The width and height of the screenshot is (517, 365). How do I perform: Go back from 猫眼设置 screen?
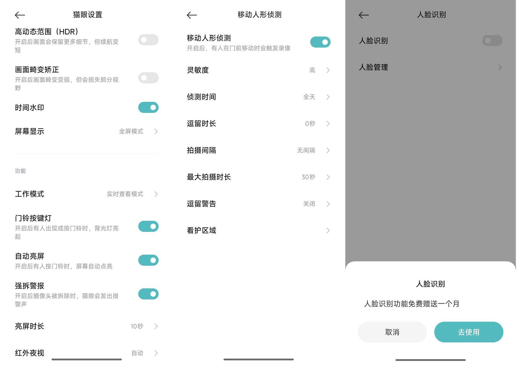point(20,15)
